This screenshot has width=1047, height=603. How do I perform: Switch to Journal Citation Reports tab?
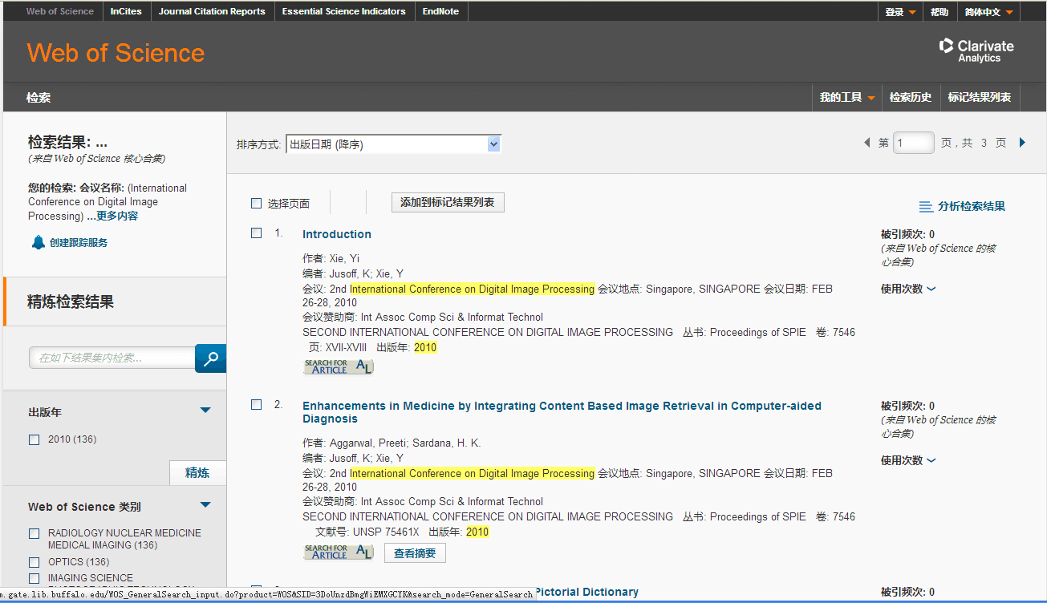(212, 12)
